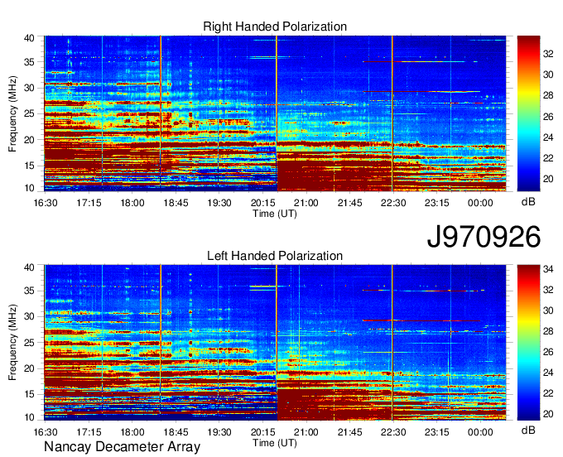Click the 17:15 tick under Right Handed plot
This screenshot has height=457, width=563.
[x=89, y=203]
